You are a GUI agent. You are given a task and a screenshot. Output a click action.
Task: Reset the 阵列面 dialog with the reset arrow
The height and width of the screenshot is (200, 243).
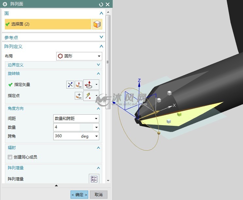[101, 5]
